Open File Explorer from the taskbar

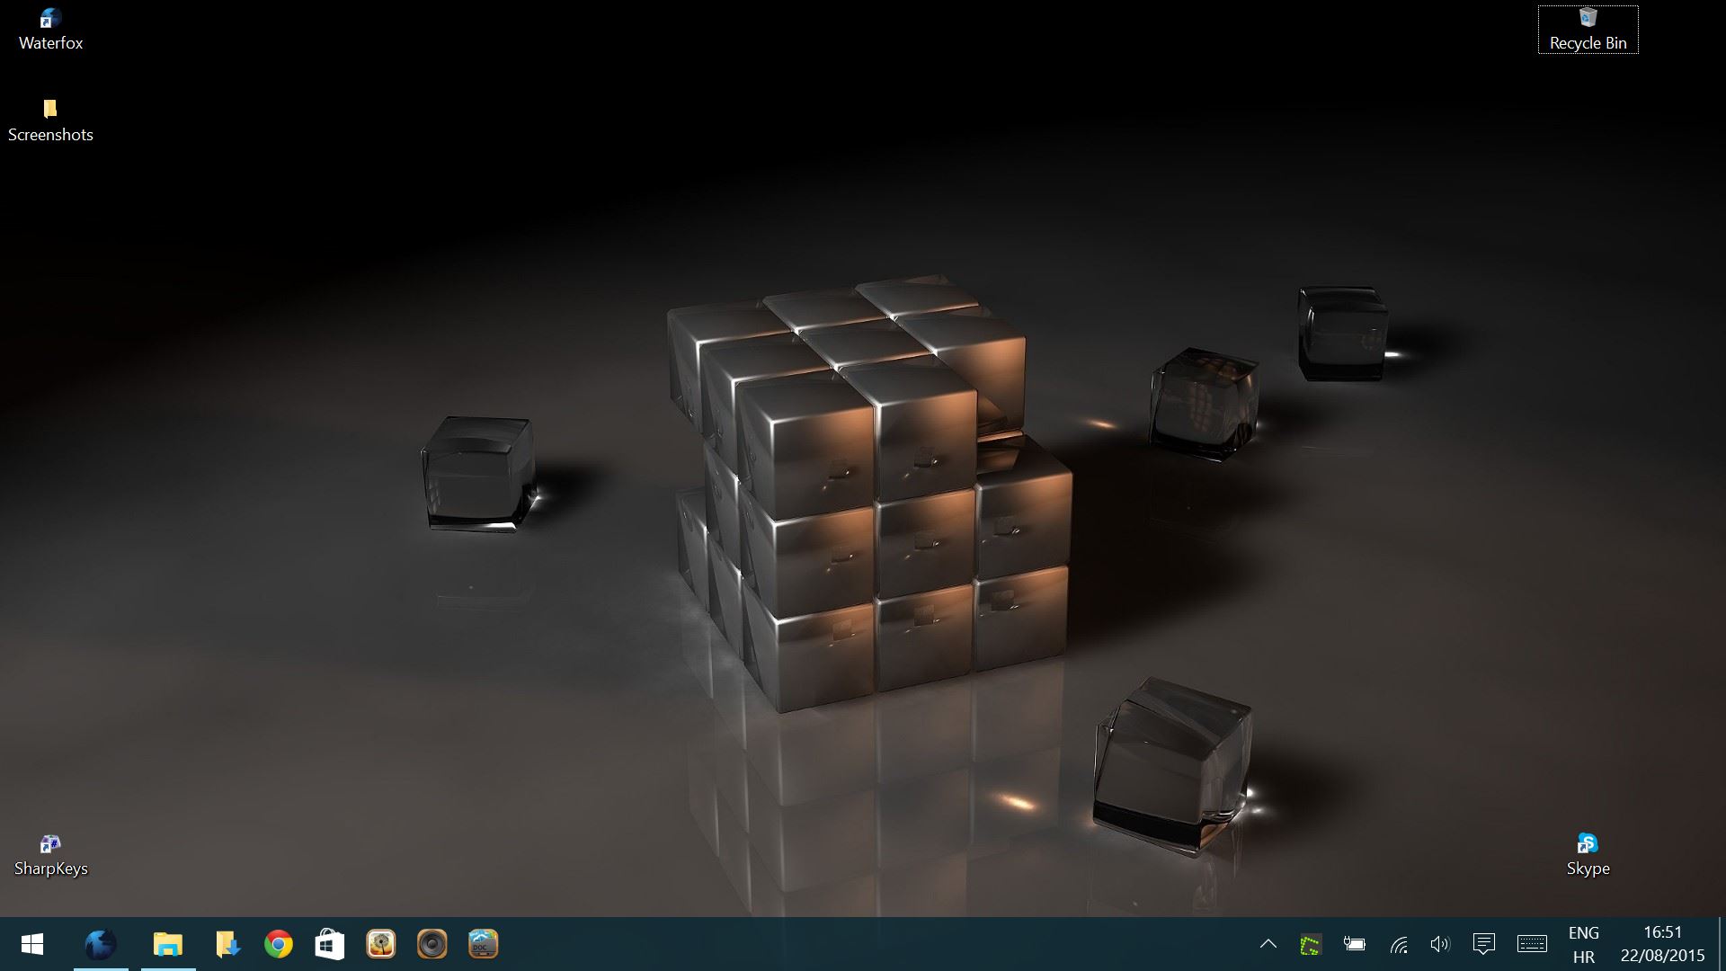tap(168, 945)
